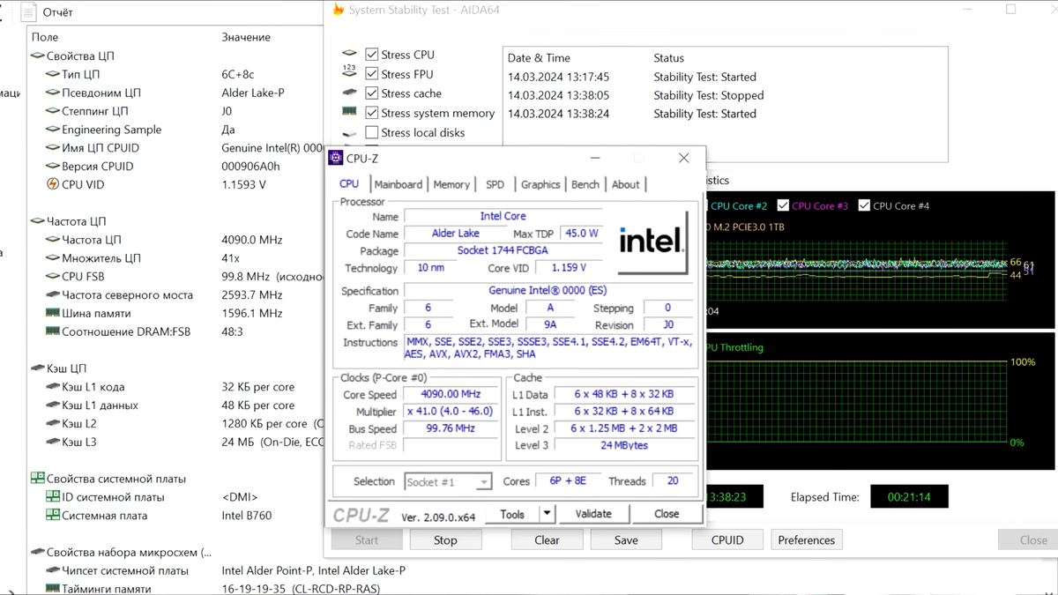The height and width of the screenshot is (595, 1058).
Task: Click the CPU VID lightning icon
Action: click(52, 184)
